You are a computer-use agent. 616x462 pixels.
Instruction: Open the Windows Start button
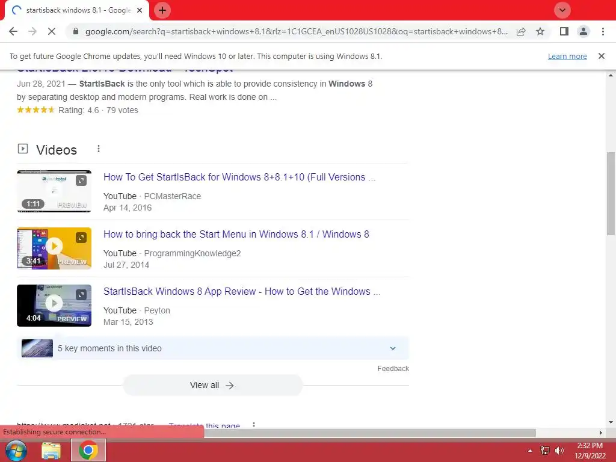[x=16, y=450]
